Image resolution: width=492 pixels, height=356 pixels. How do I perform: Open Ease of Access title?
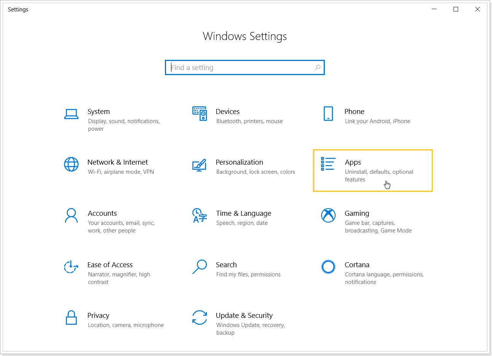[110, 265]
